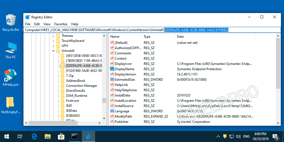Expand the UFH key
This screenshot has height=142, width=284.
click(54, 46)
